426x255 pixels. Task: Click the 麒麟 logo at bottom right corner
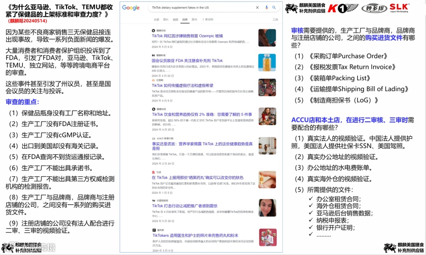(404, 248)
